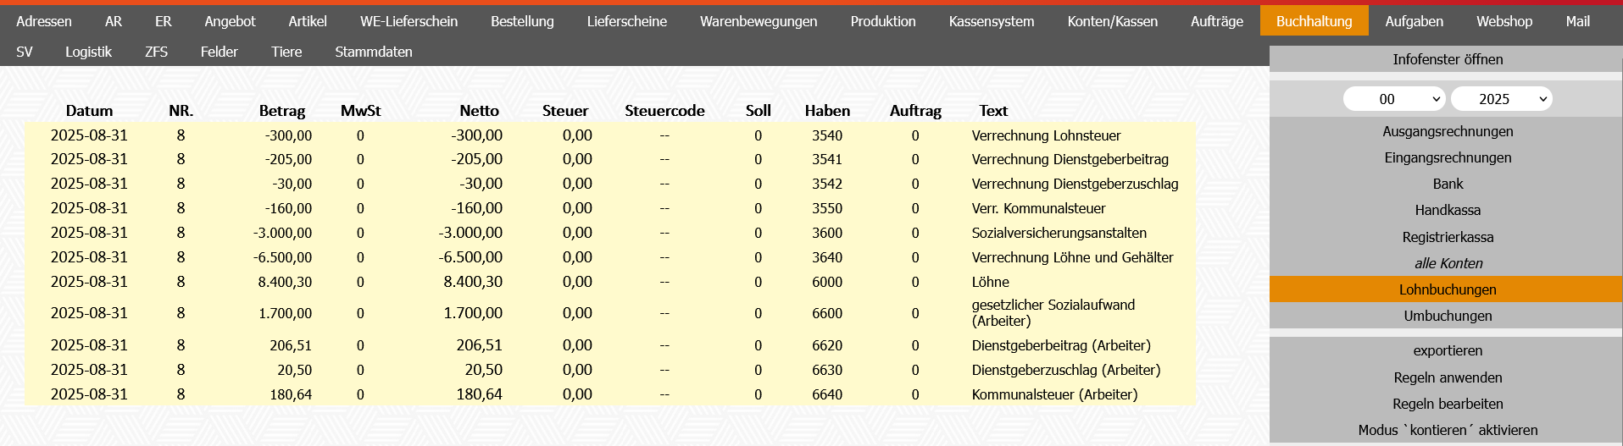Click the exportieren button

tap(1447, 350)
